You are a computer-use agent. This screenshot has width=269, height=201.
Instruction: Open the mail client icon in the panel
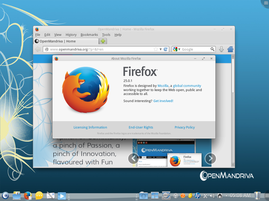coord(50,195)
